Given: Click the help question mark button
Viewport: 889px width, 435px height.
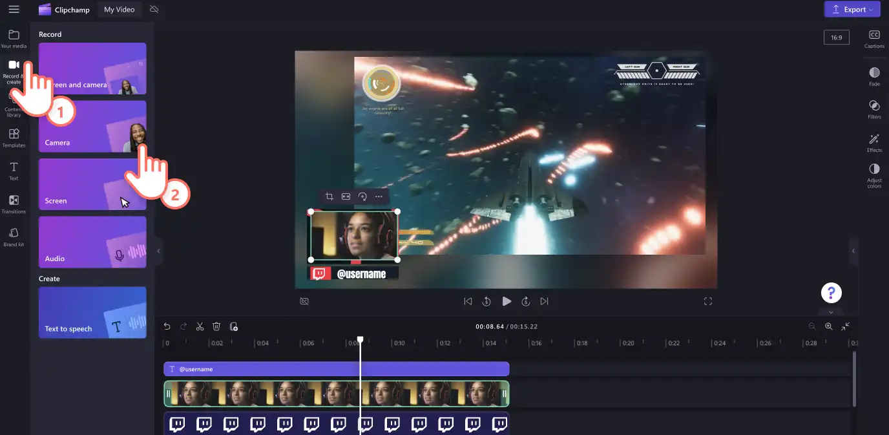Looking at the screenshot, I should tap(831, 292).
